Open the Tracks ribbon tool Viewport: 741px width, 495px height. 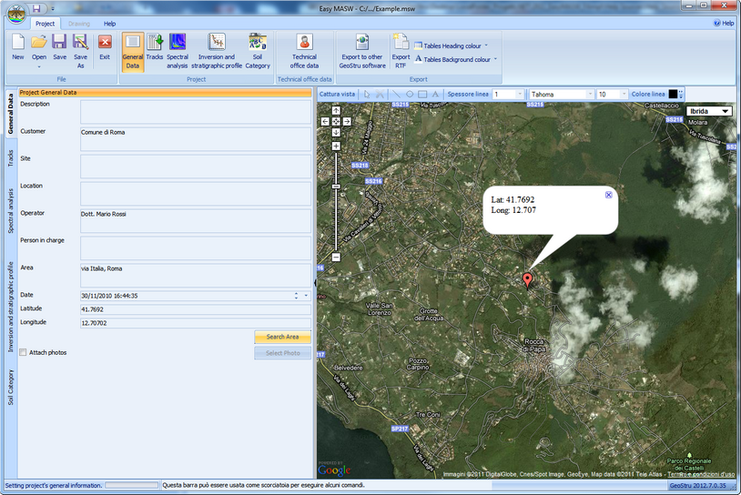click(x=155, y=47)
